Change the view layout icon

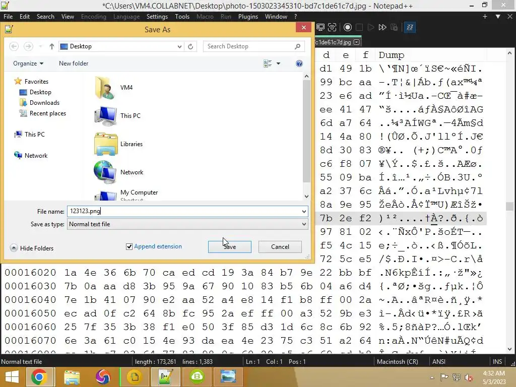268,63
